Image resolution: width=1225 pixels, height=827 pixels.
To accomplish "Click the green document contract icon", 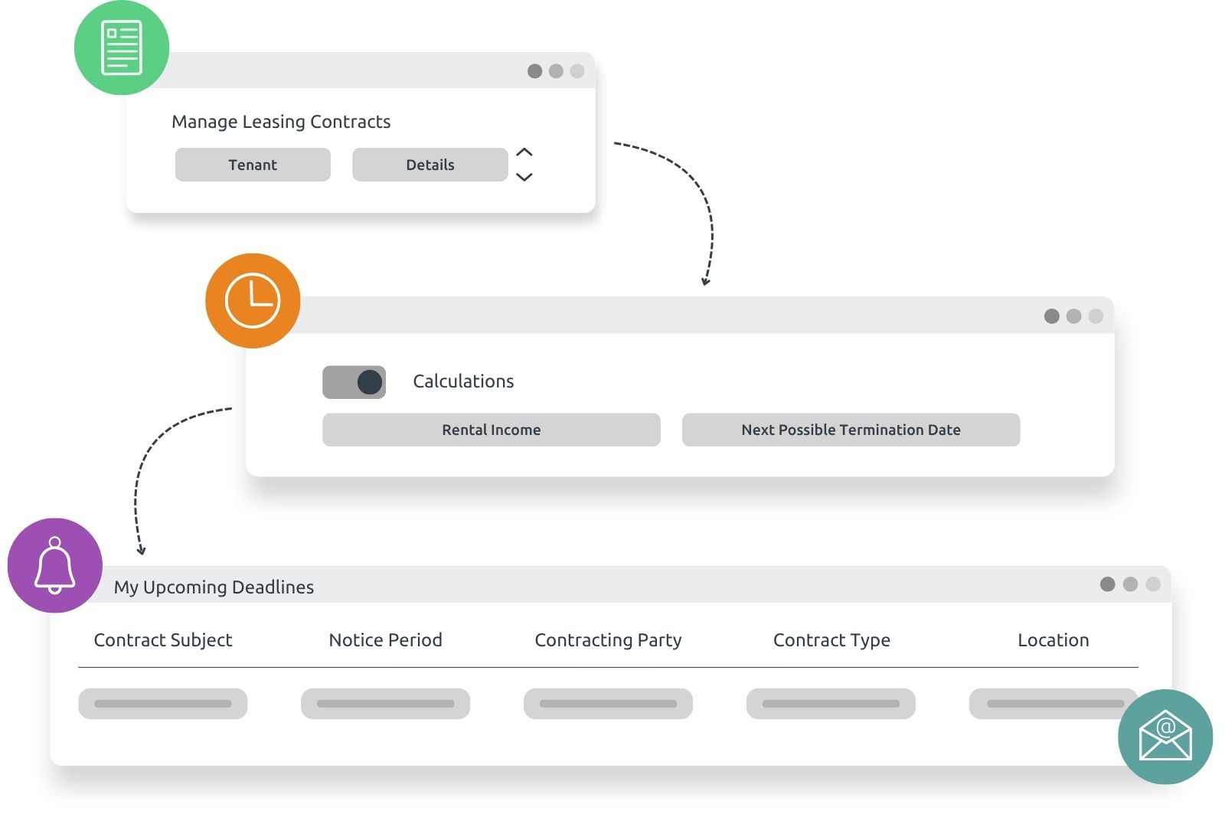I will 122,47.
